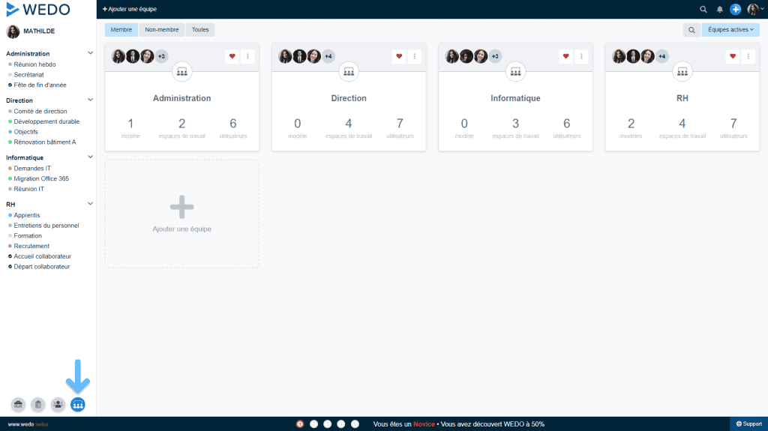The width and height of the screenshot is (768, 431).
Task: Collapse the Administration section in sidebar
Action: 90,53
